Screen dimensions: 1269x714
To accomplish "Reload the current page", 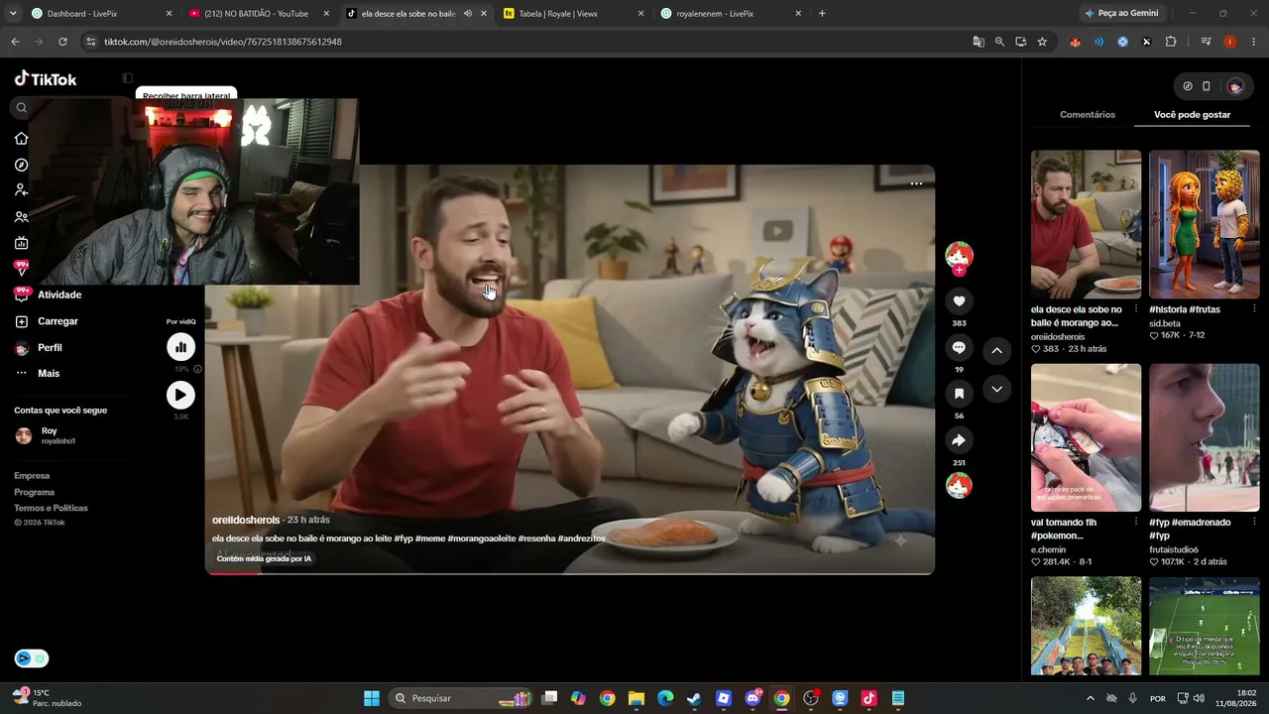I will coord(62,42).
